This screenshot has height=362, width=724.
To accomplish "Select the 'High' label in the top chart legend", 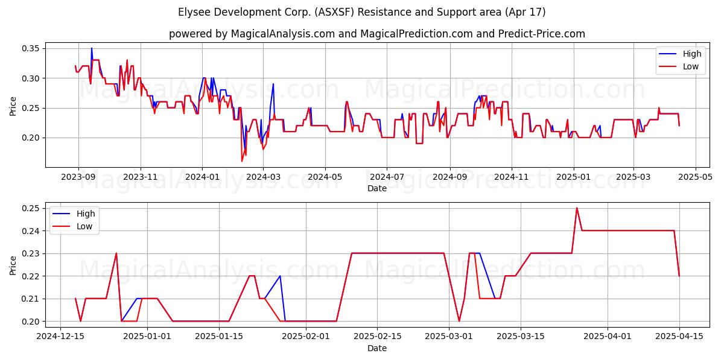I will [692, 54].
